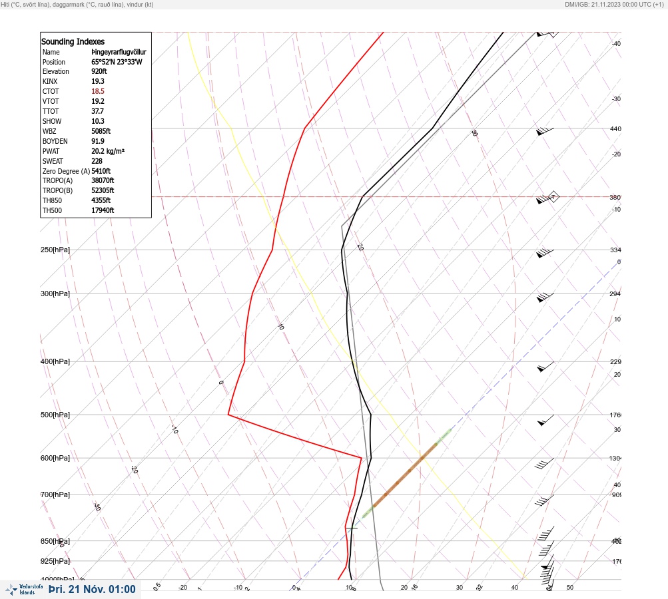Screen dimensions: 668x599
Task: Click the position value 65°52'N 23°33'W
Action: (117, 62)
